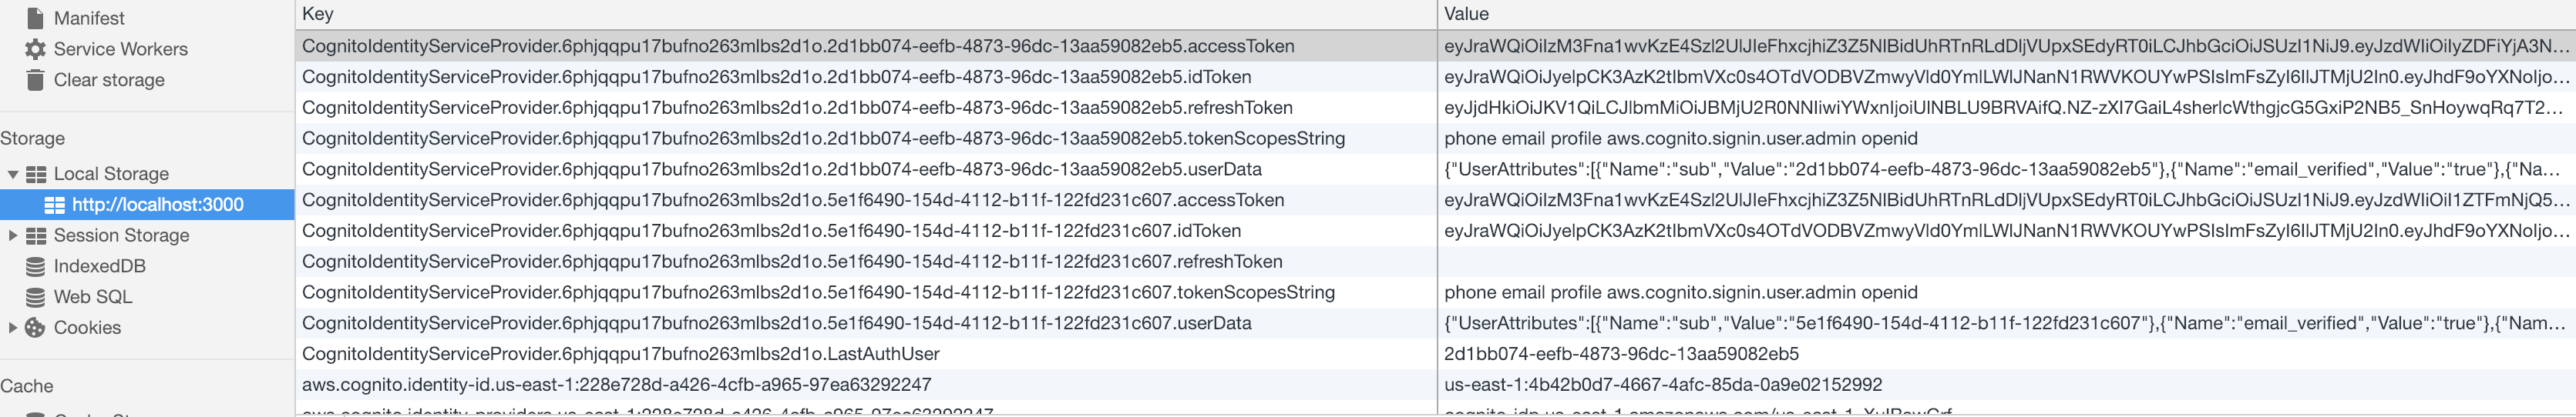Sort the table by Value column header
Viewport: 2576px width, 417px height.
tap(1466, 14)
